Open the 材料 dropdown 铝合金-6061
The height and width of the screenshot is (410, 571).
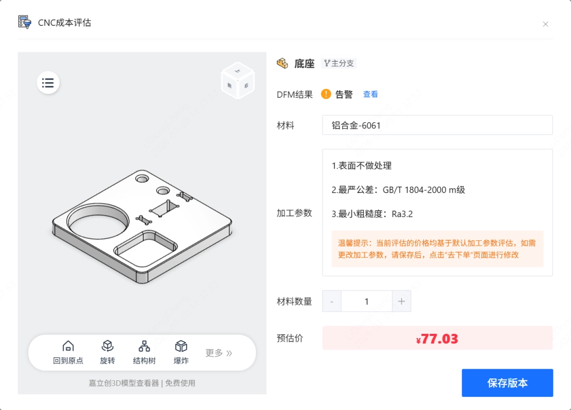(x=437, y=125)
